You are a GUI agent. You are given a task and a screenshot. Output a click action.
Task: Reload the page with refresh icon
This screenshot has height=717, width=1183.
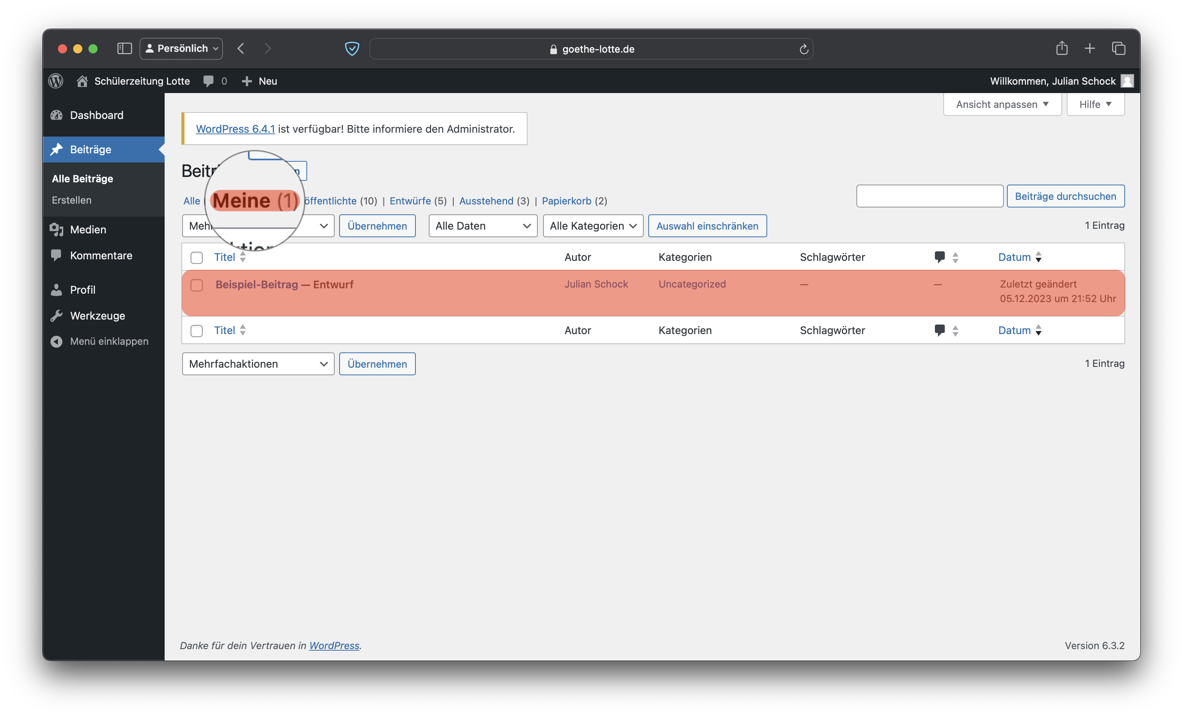click(x=804, y=49)
